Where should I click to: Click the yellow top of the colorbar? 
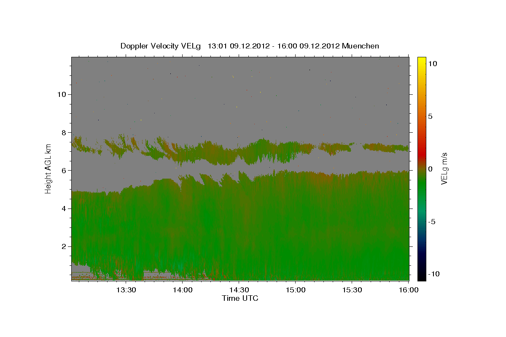coord(421,61)
